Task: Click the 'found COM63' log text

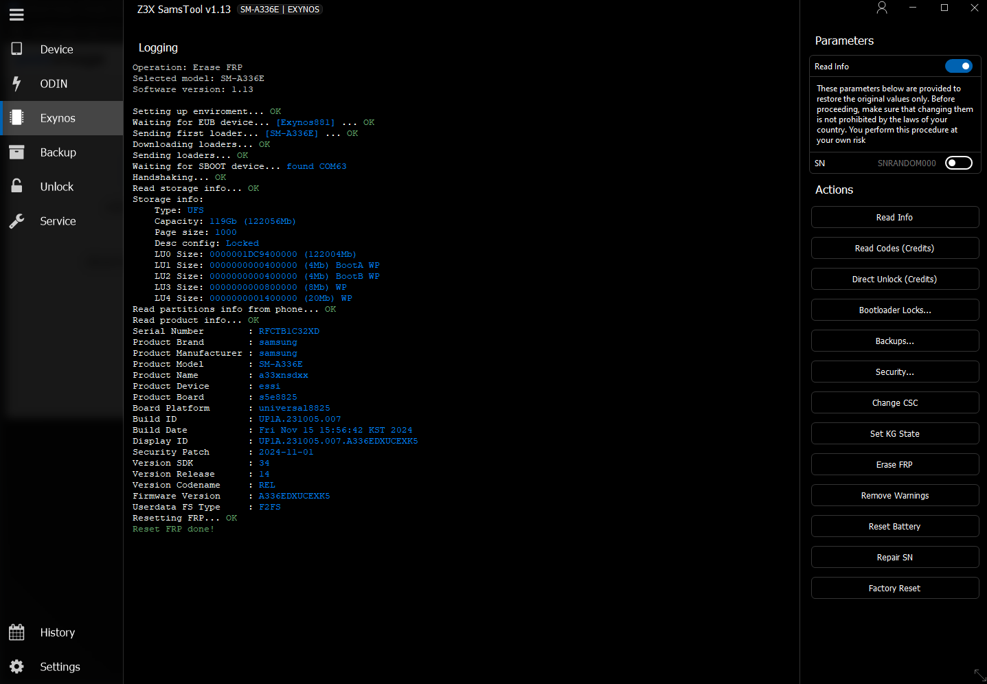Action: [317, 166]
